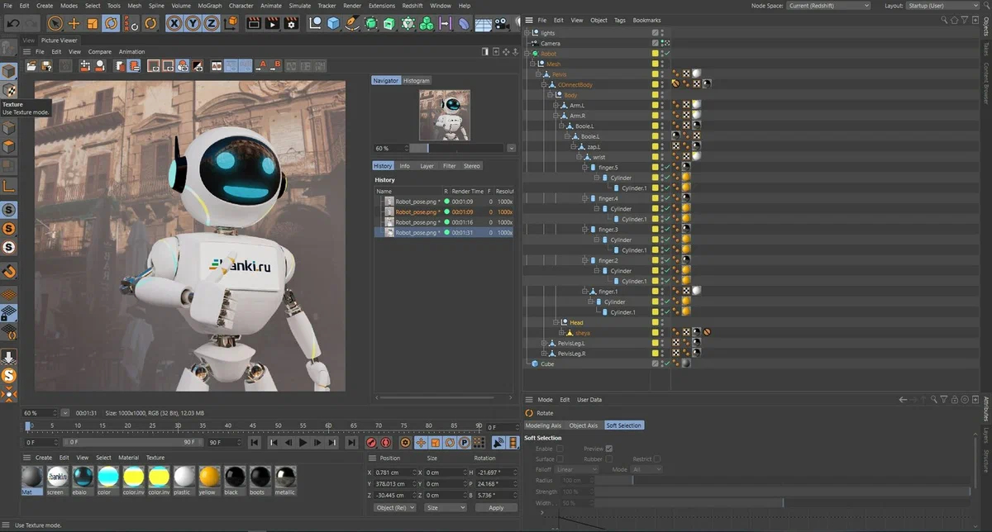Viewport: 992px width, 532px height.
Task: Select the Rotate tool in top toolbar
Action: (110, 23)
